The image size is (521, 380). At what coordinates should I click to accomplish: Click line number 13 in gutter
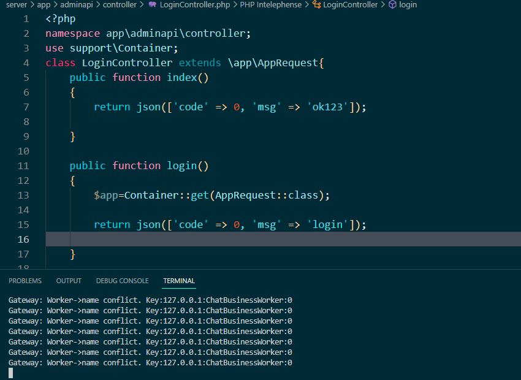pos(23,196)
